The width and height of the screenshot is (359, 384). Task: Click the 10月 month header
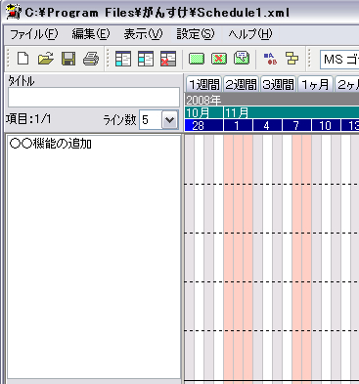203,112
